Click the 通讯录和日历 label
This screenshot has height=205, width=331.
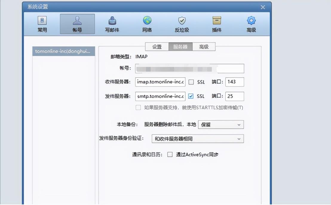[147, 154]
